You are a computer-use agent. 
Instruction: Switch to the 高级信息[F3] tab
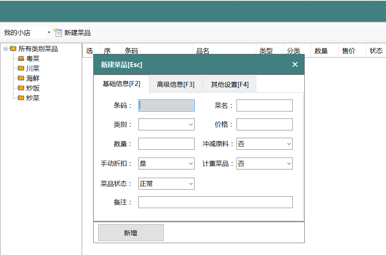coord(175,85)
